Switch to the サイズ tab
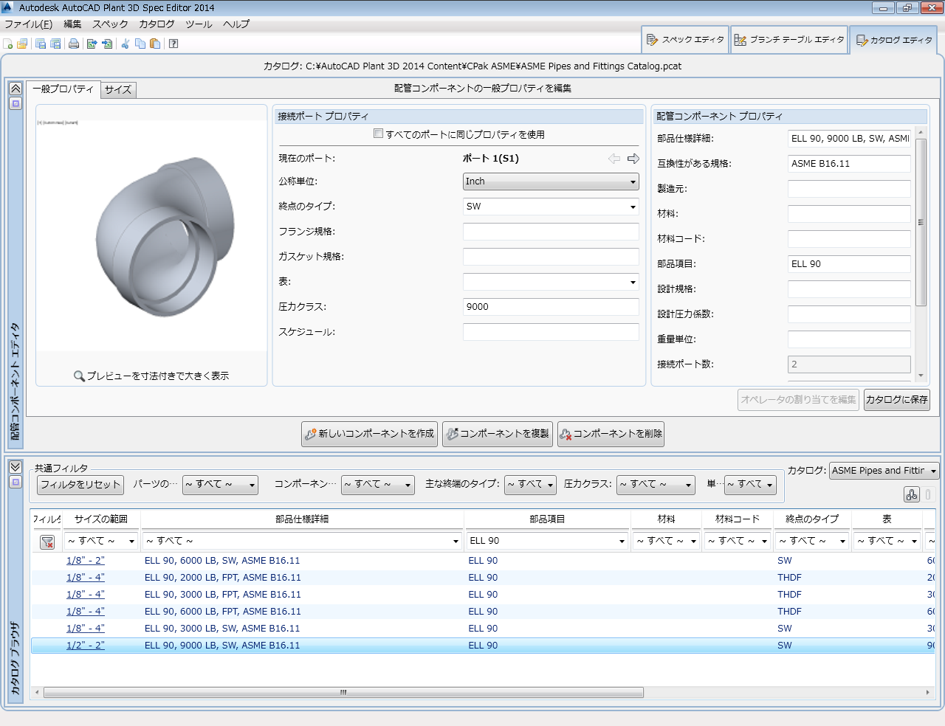 click(x=118, y=90)
